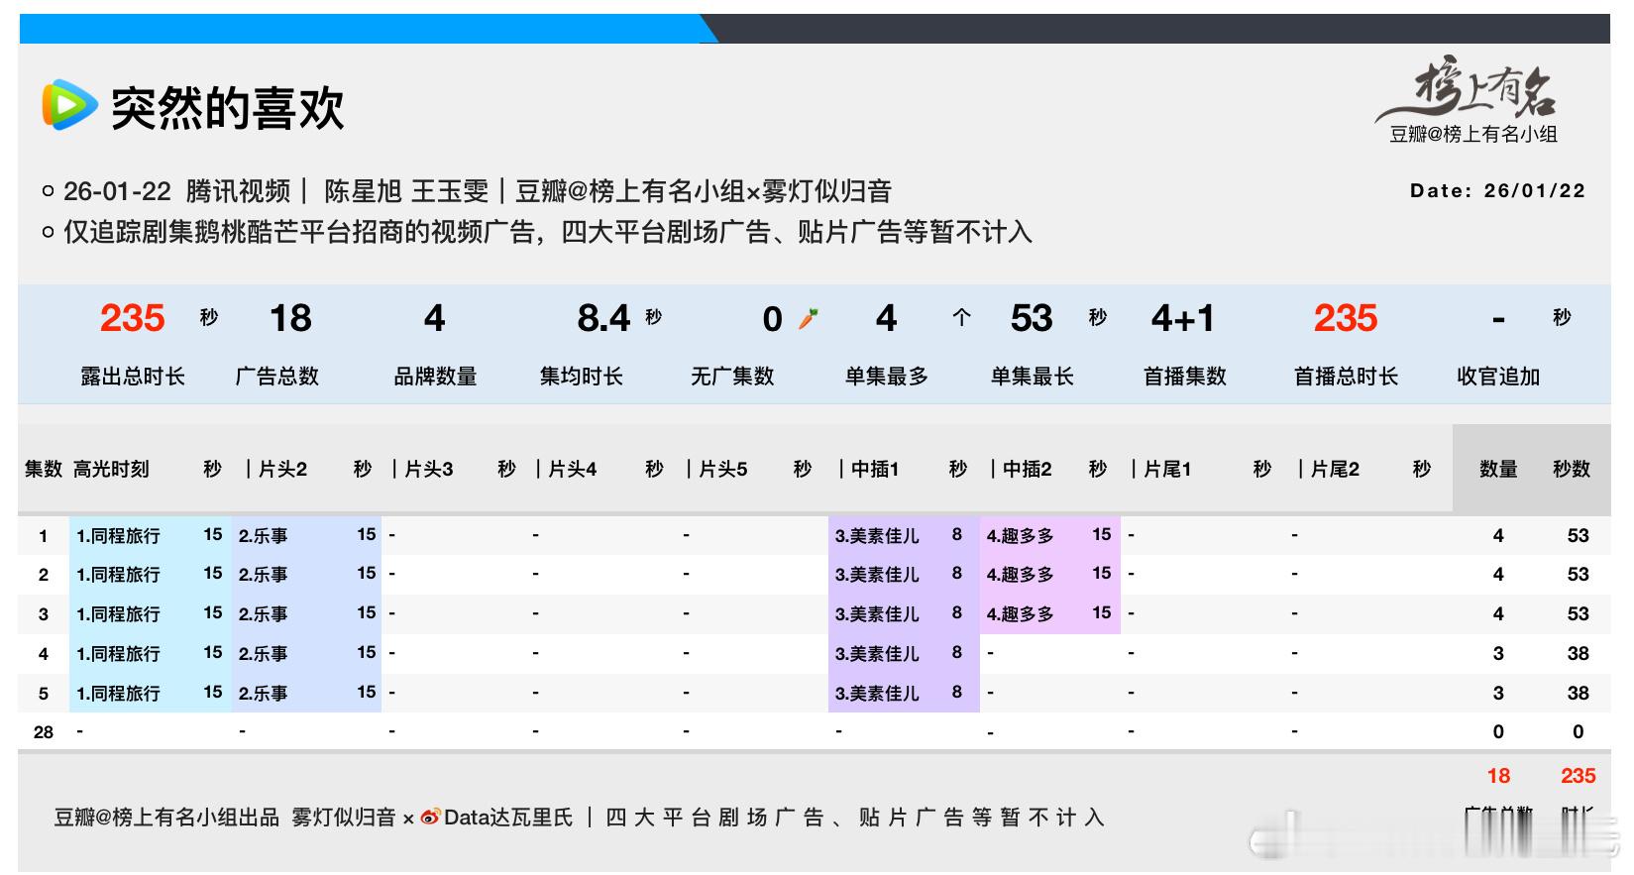The height and width of the screenshot is (875, 1634).
Task: Select 2.乐事 in the episode 5 row
Action: 263,694
